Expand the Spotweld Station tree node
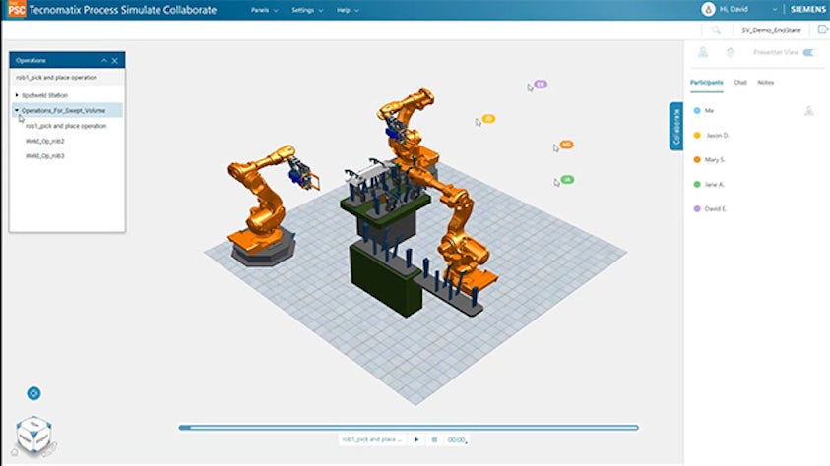Screen dimensions: 830x466 [17, 95]
